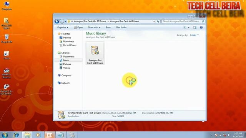
Task: Select the Music library
Action: [64, 61]
